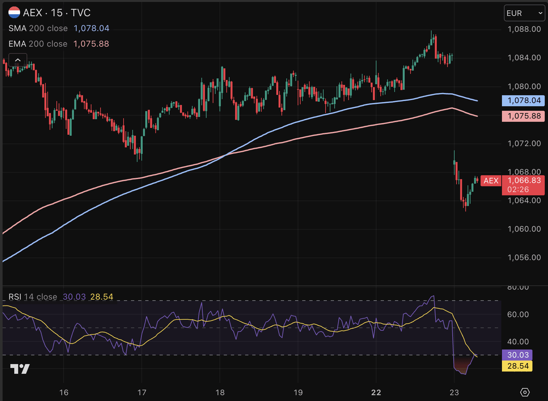Click RSI scale label 60.00
Image resolution: width=548 pixels, height=401 pixels.
(x=518, y=315)
